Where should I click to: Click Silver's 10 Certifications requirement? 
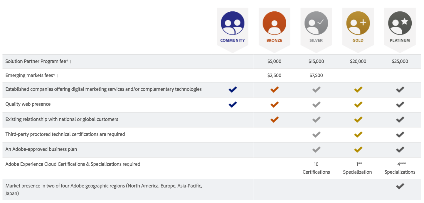point(316,168)
